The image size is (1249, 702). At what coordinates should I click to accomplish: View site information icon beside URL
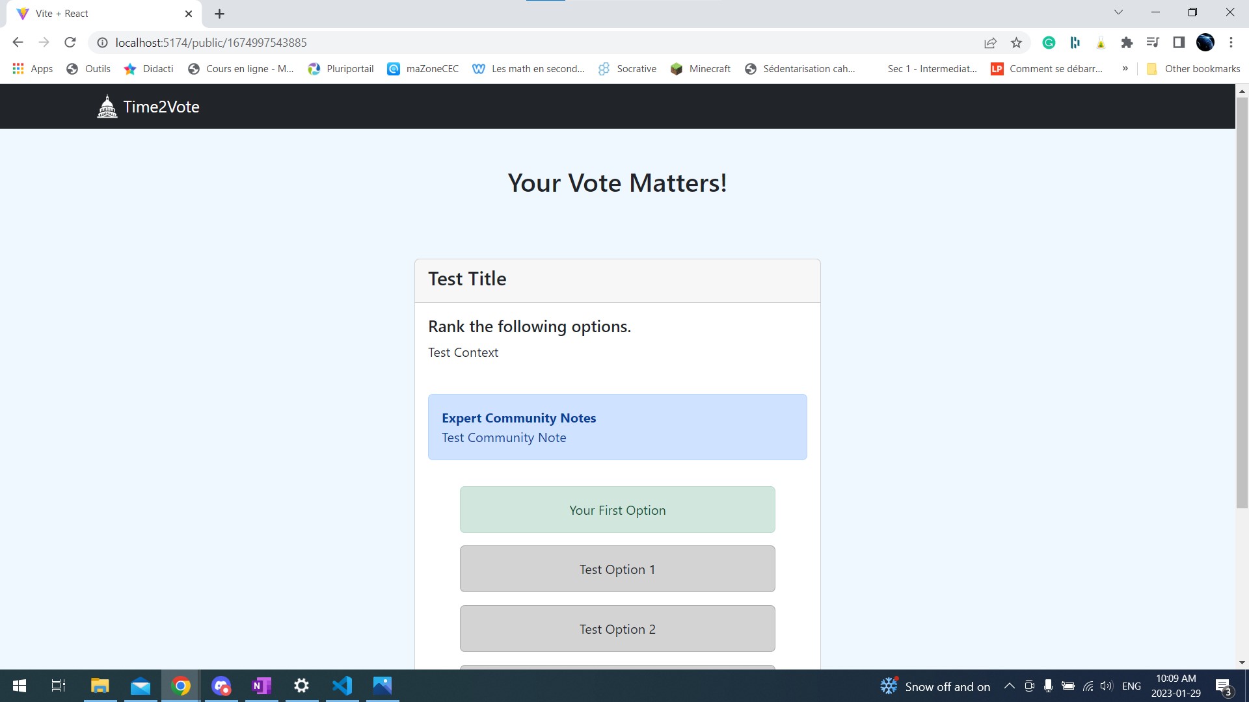[102, 43]
